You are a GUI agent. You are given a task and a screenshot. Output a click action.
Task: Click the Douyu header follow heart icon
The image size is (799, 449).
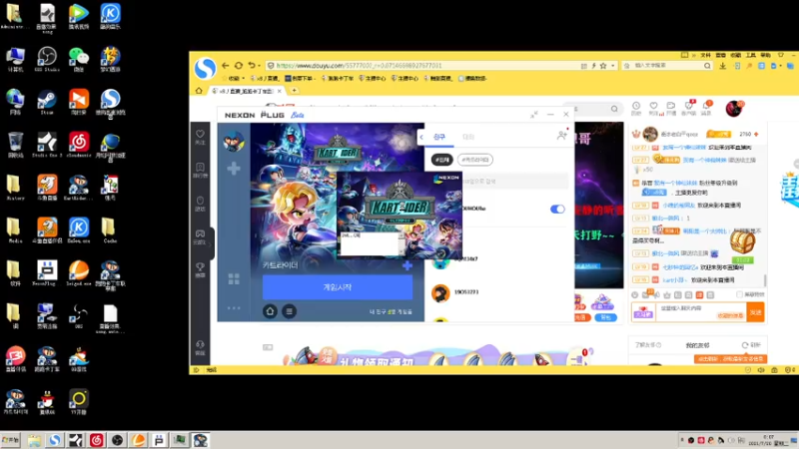click(x=653, y=108)
